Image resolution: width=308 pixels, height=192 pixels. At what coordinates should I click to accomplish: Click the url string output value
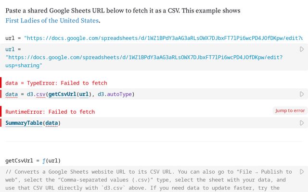pos(163,38)
